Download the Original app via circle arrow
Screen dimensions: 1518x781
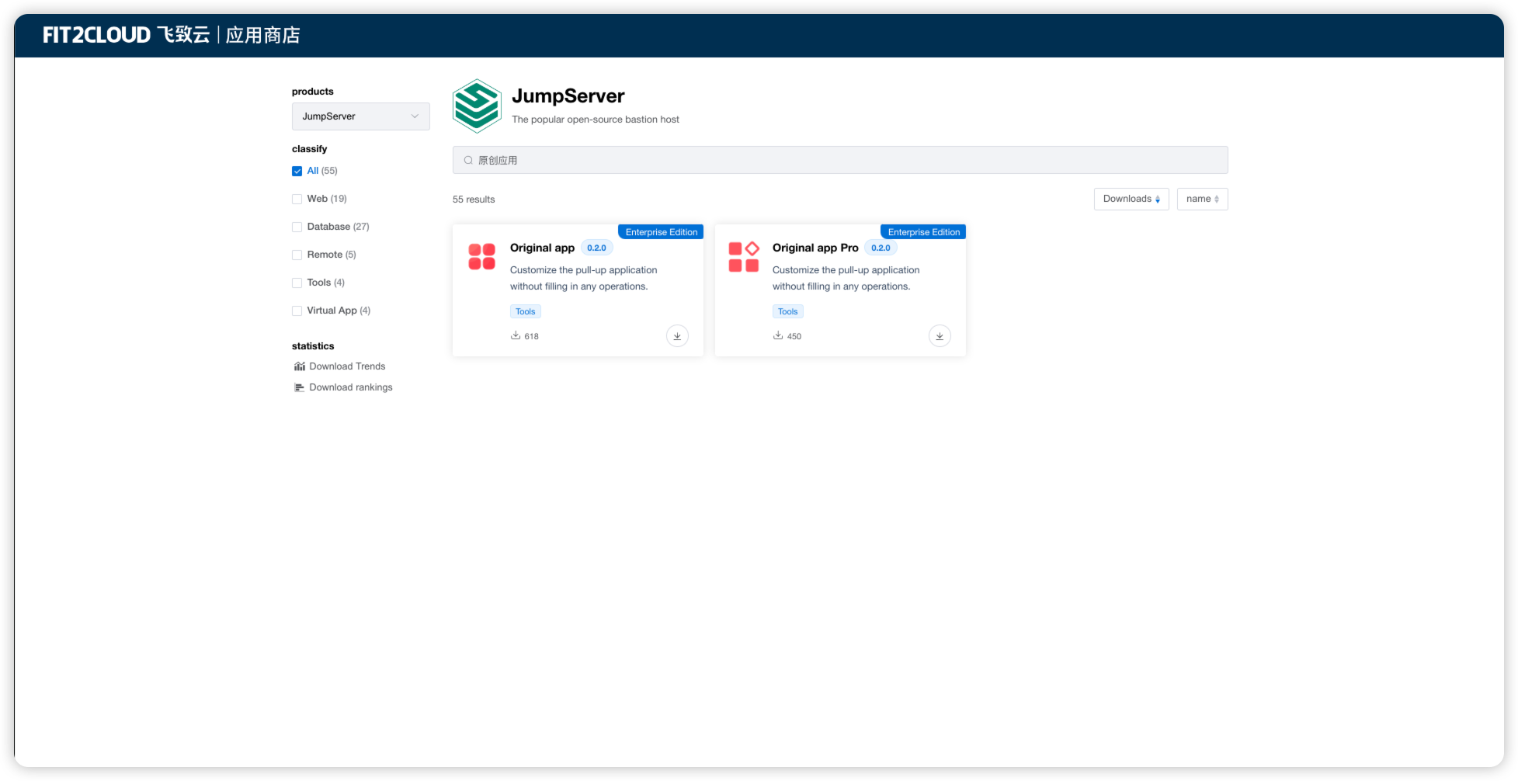677,336
